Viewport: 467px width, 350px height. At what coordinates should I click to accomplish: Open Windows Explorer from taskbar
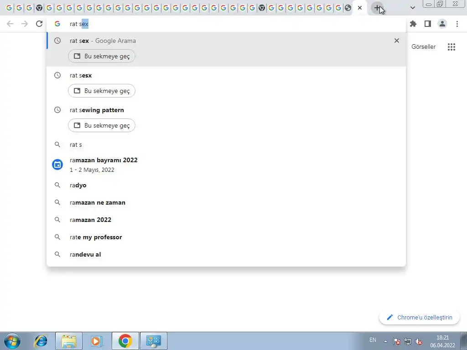[69, 341]
